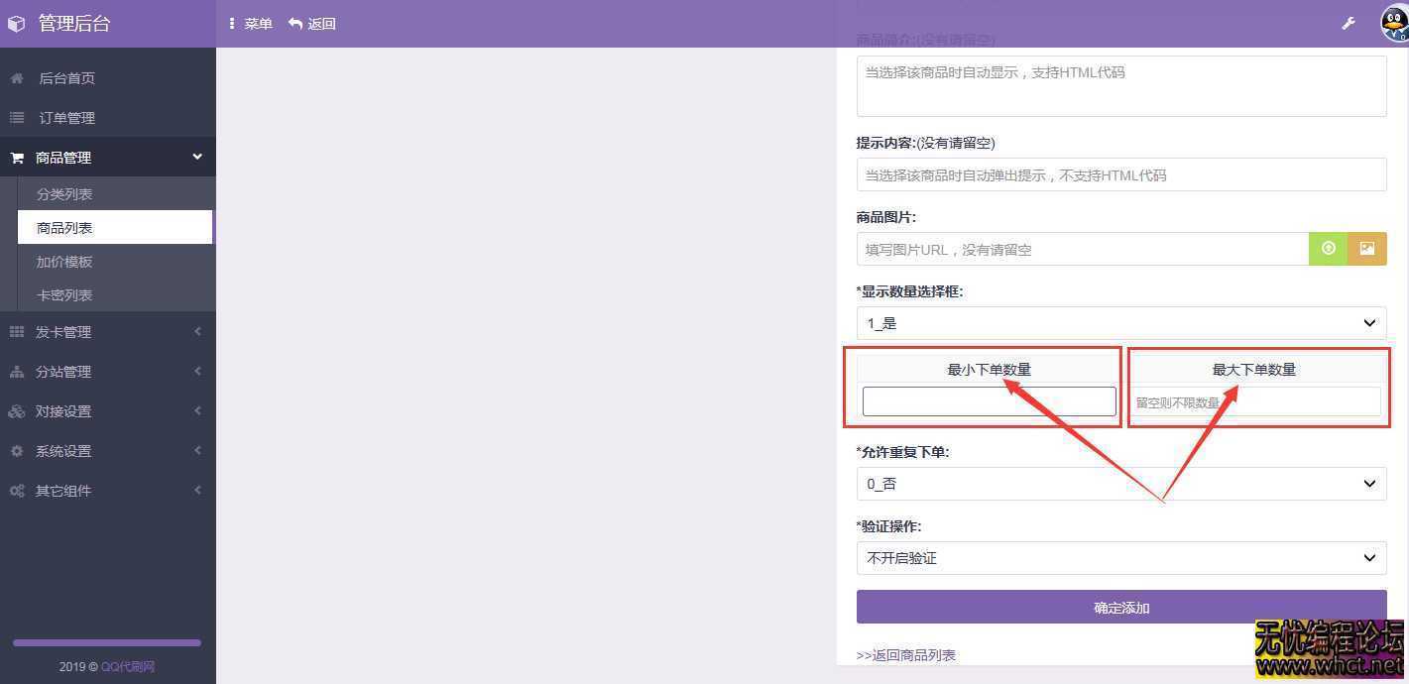Viewport: 1409px width, 684px height.
Task: Click the green image preview icon
Action: point(1328,249)
